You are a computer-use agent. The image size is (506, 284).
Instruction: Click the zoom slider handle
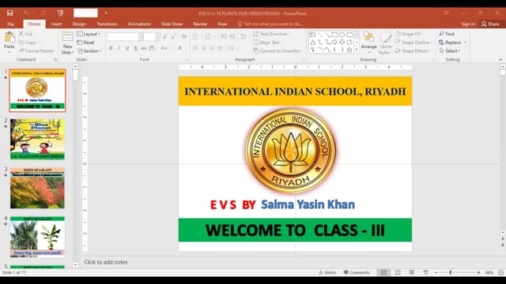click(451, 272)
